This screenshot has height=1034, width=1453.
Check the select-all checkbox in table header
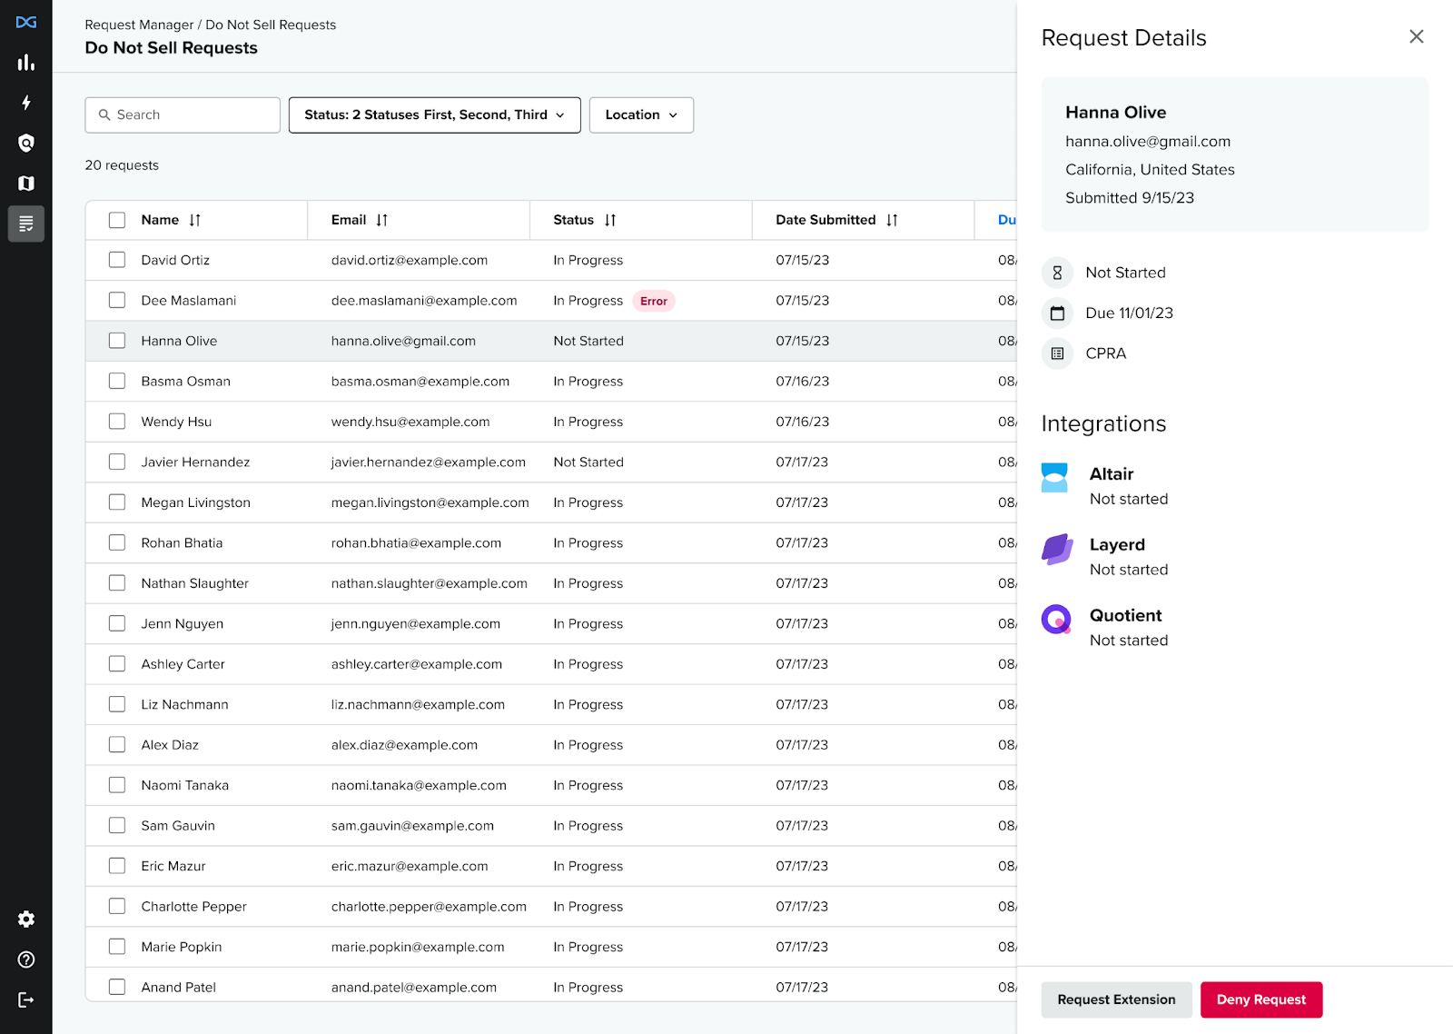116,220
